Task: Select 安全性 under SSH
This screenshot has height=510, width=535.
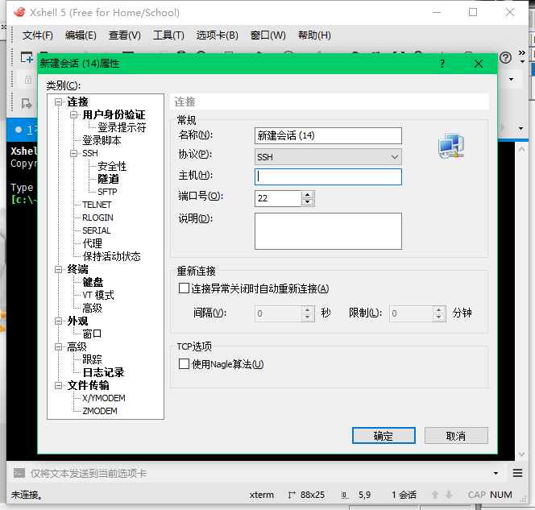Action: point(112,166)
